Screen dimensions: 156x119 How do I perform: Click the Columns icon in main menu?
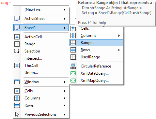(17, 98)
